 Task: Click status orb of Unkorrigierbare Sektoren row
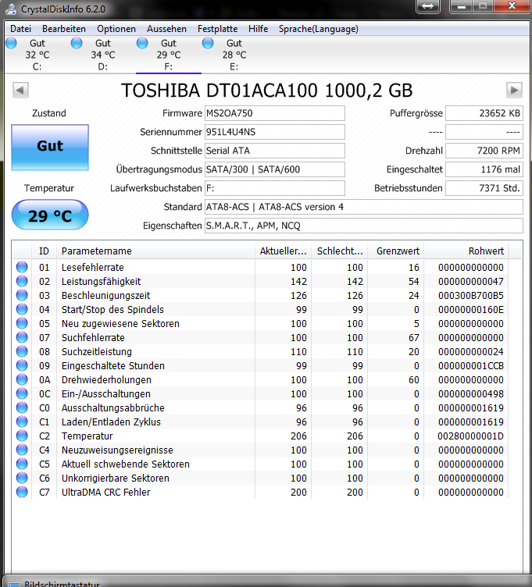coord(22,478)
